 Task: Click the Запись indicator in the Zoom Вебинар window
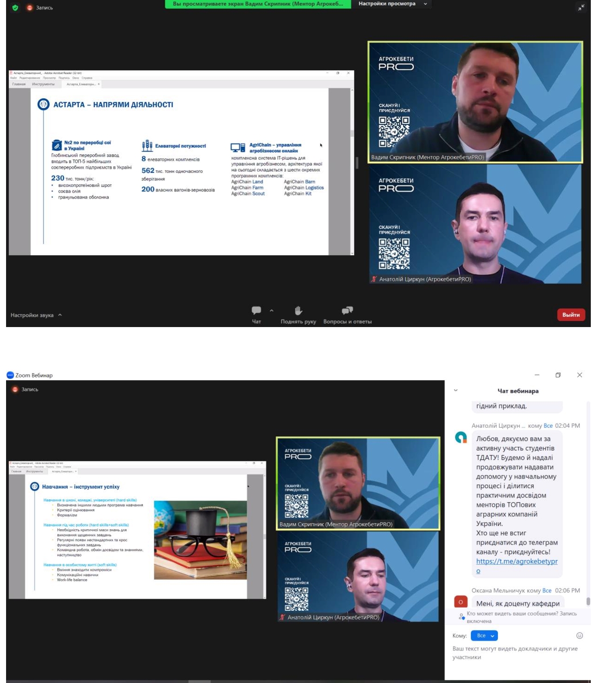[26, 389]
